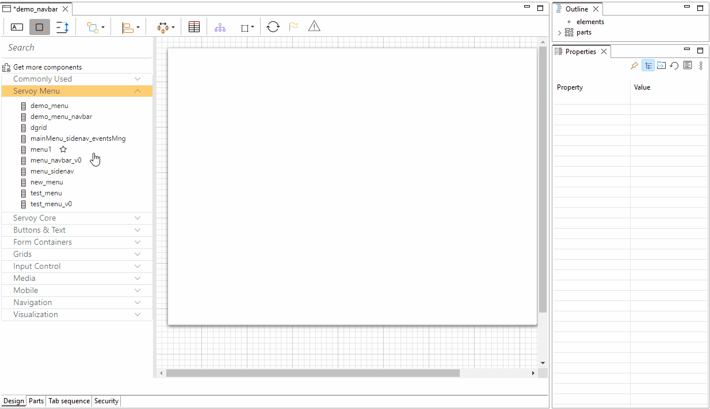
Task: Expand the Commonly Used category
Action: [77, 79]
